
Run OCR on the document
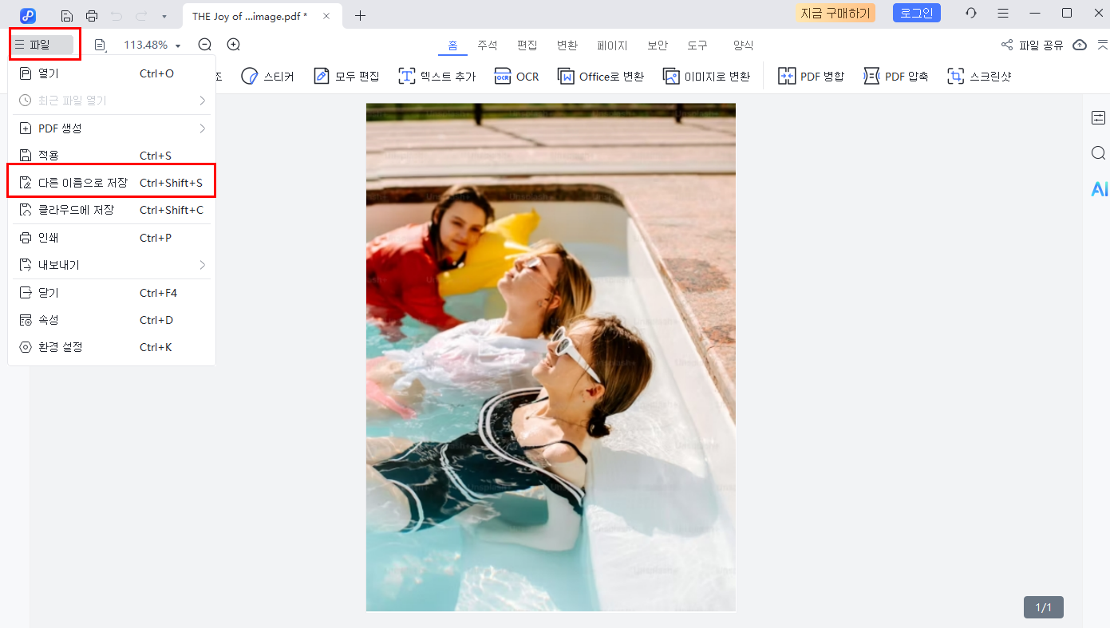[516, 76]
